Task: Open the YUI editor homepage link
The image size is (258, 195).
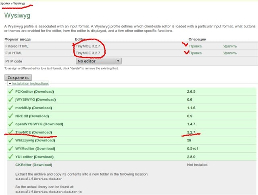Action: point(24,157)
